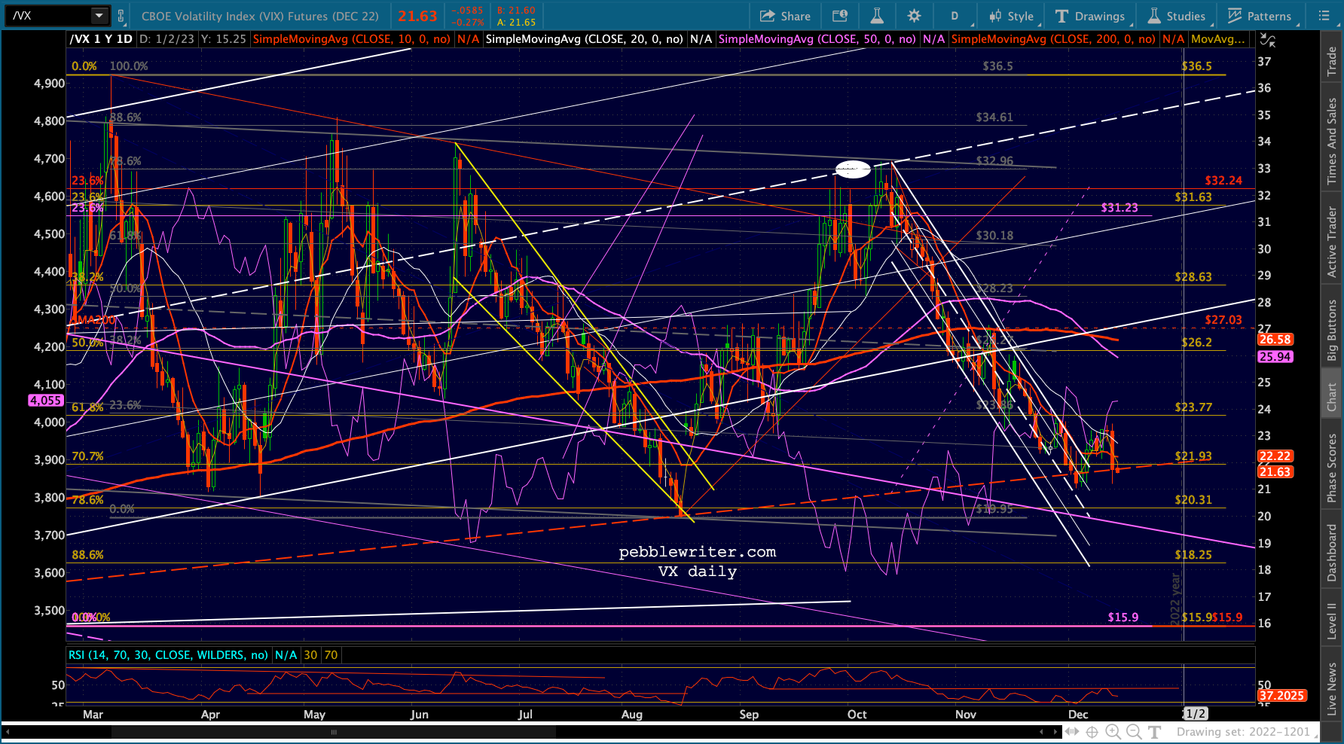Click the symbol info card icon
The width and height of the screenshot is (1344, 744).
click(x=840, y=16)
